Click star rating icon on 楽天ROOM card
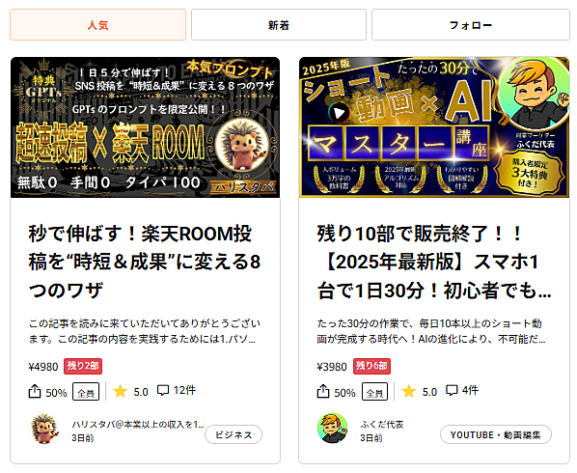 pyautogui.click(x=120, y=391)
